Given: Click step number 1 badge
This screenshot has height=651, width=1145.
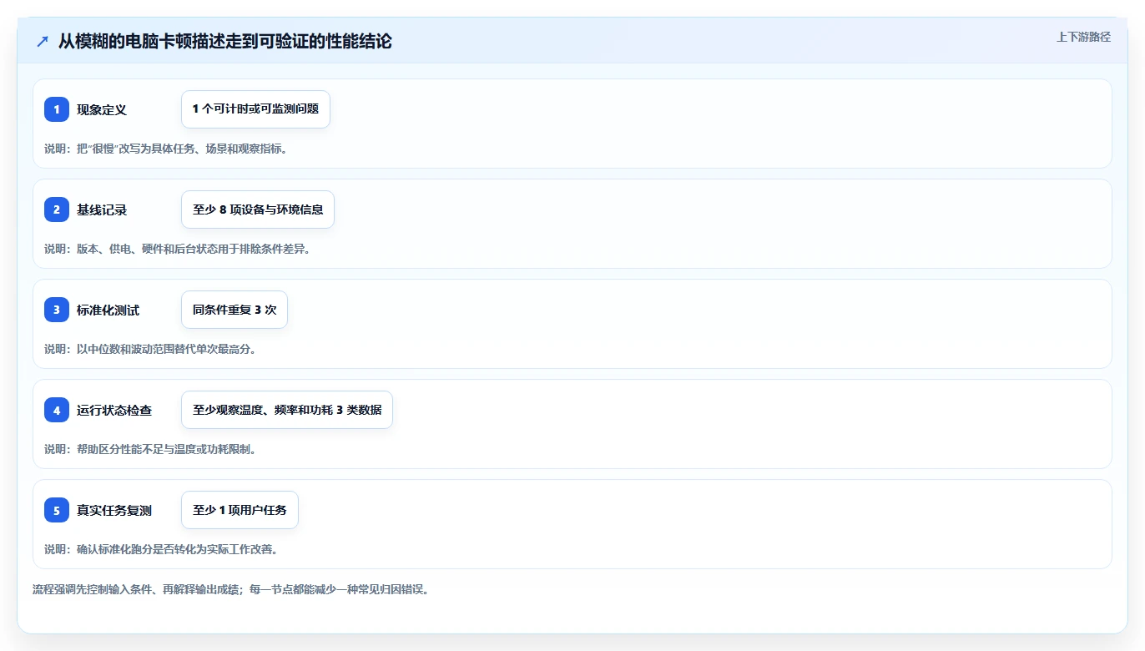Looking at the screenshot, I should pyautogui.click(x=57, y=109).
